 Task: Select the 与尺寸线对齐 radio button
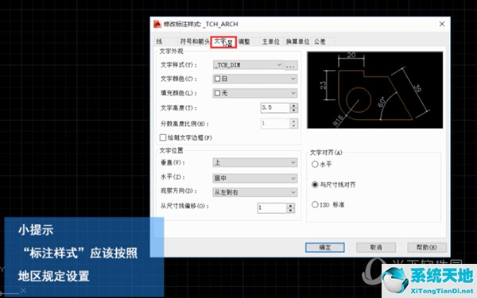[x=315, y=184]
